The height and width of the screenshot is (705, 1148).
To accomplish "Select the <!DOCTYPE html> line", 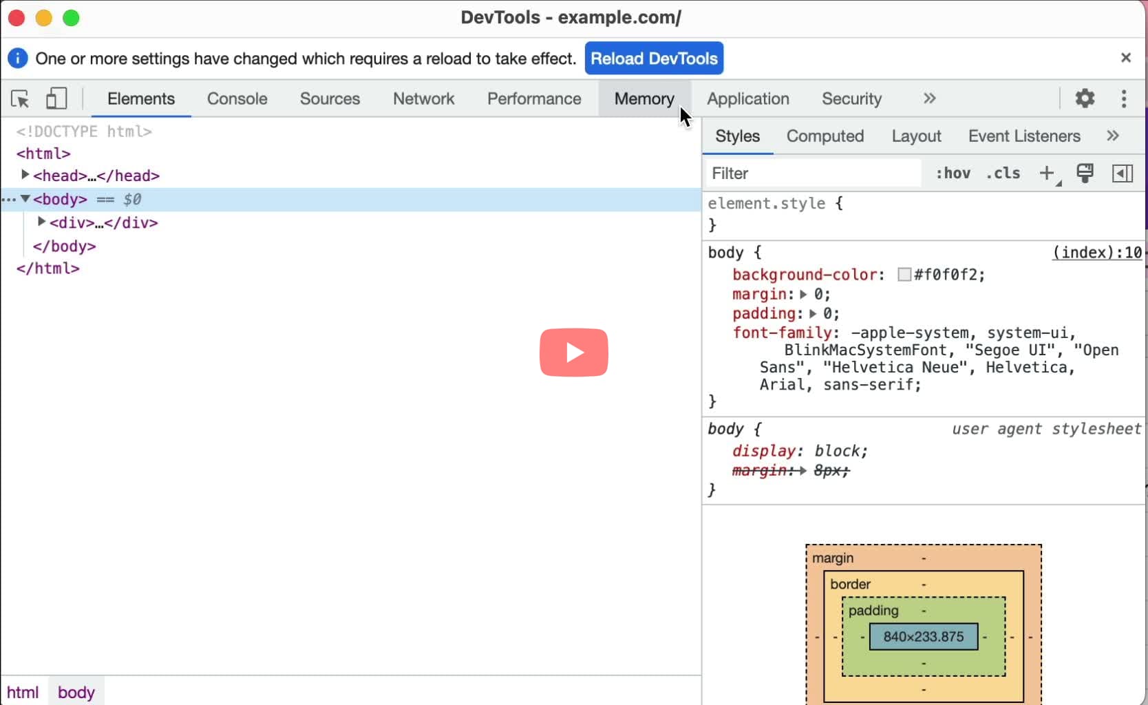I will [84, 131].
